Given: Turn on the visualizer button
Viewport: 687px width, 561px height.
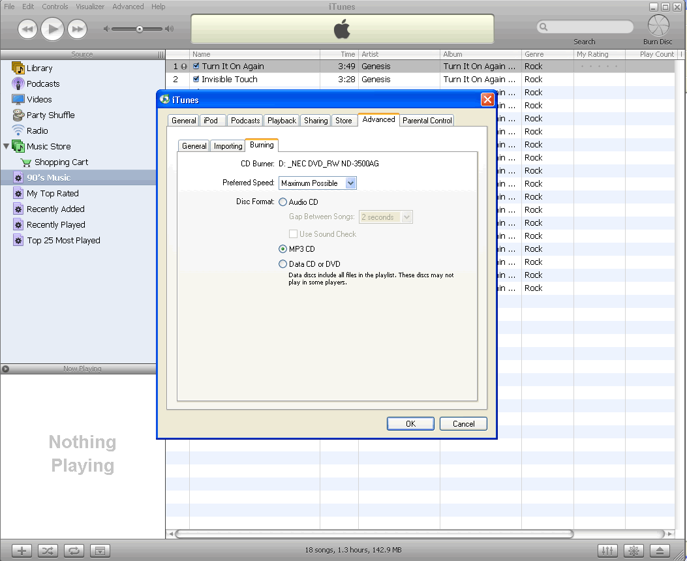Looking at the screenshot, I should [634, 551].
